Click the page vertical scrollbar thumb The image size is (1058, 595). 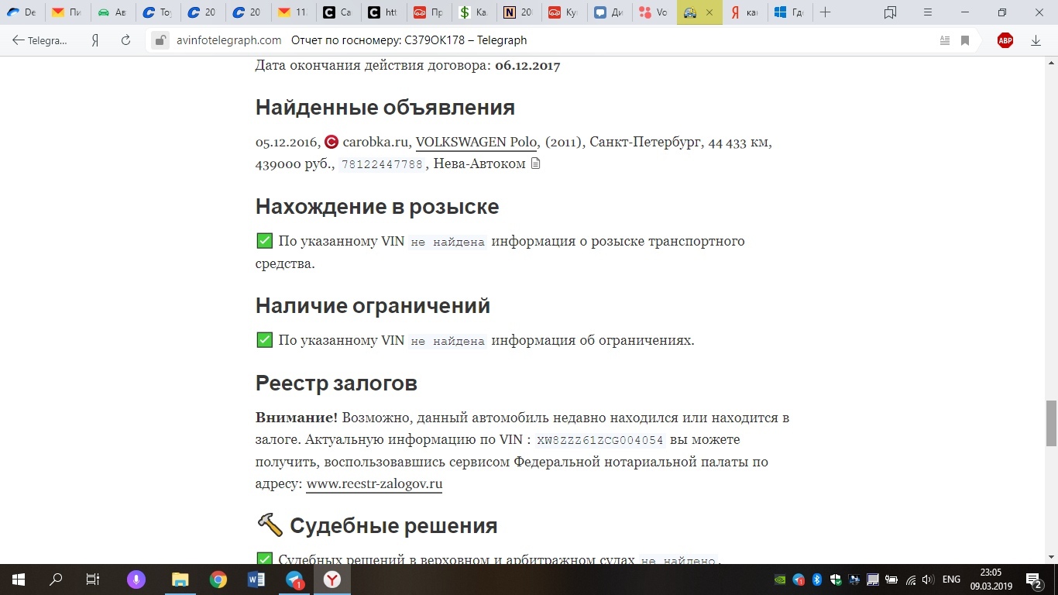(x=1051, y=424)
